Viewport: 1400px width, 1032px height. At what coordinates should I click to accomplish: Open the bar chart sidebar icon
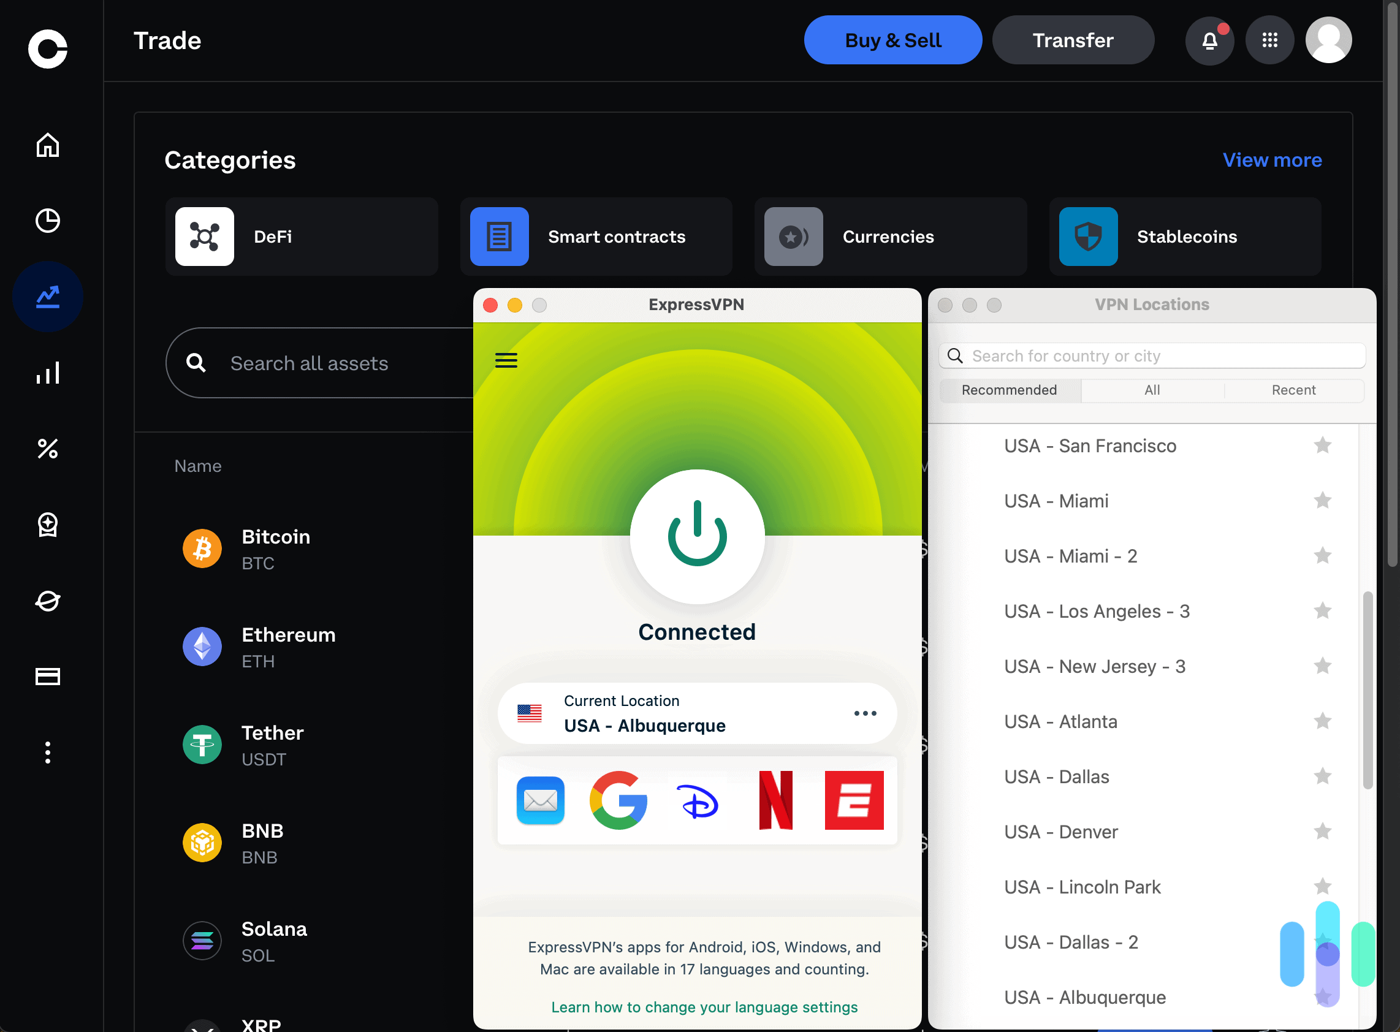point(47,373)
